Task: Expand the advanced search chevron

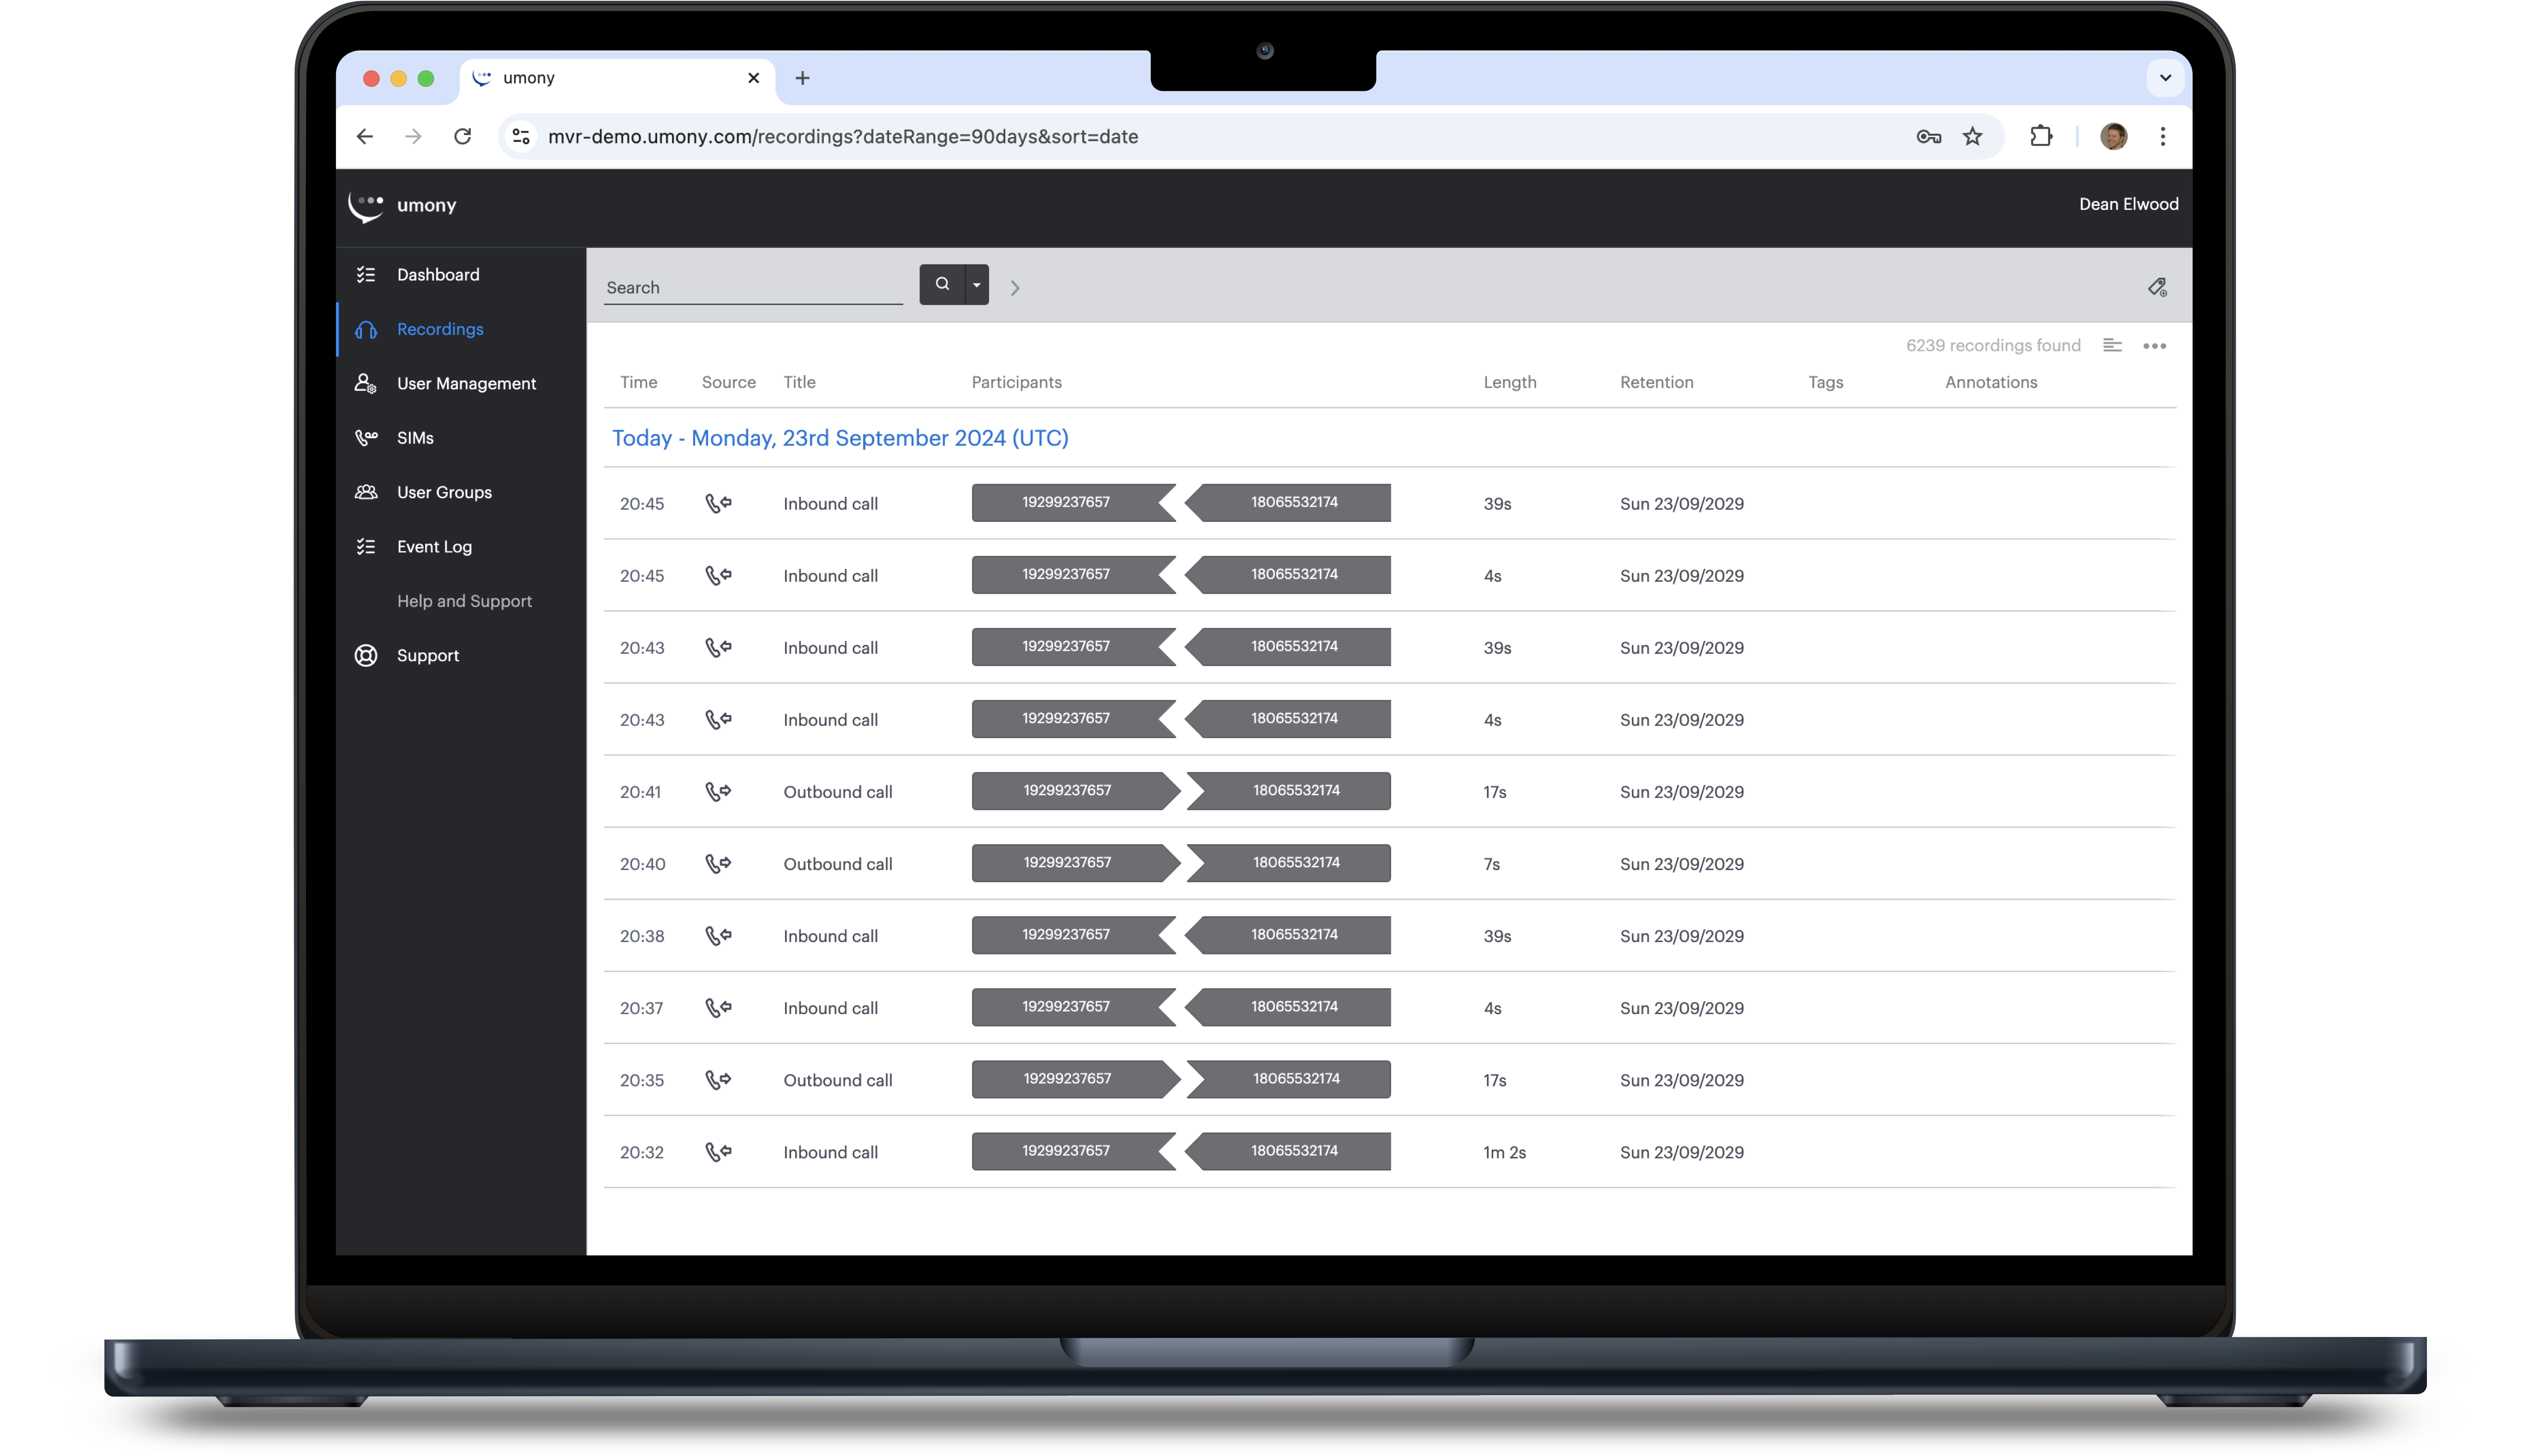Action: pyautogui.click(x=1015, y=288)
